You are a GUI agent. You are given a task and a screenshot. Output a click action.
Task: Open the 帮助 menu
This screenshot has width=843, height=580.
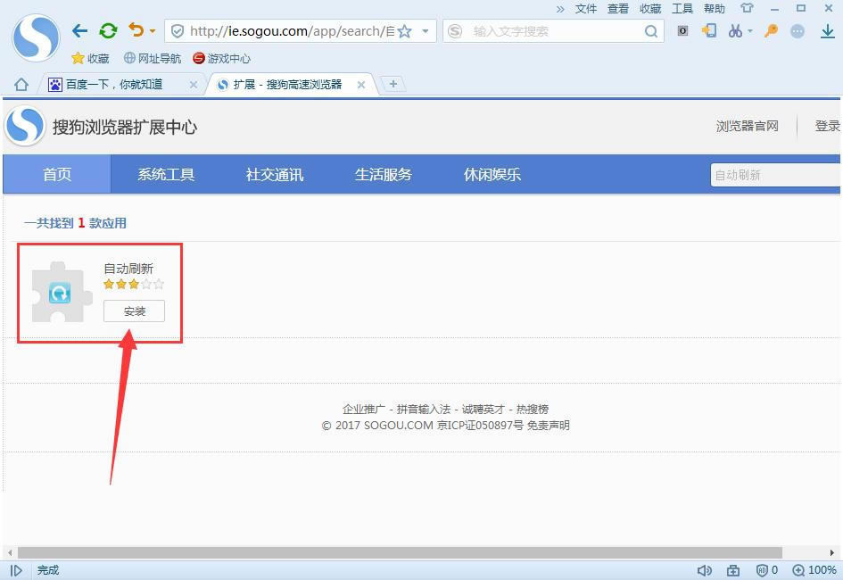[x=715, y=9]
